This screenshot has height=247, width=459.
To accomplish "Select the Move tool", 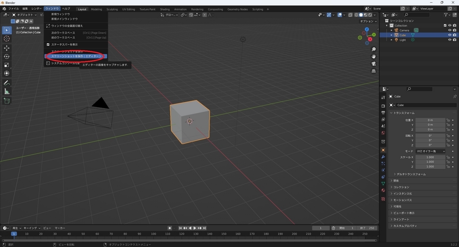I will (x=7, y=48).
